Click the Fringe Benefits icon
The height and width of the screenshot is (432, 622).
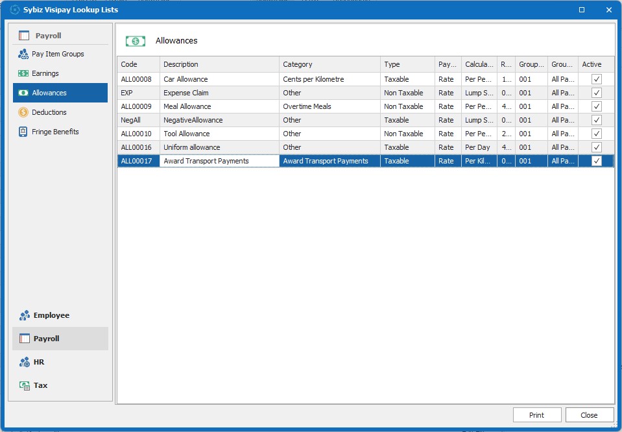tap(23, 132)
